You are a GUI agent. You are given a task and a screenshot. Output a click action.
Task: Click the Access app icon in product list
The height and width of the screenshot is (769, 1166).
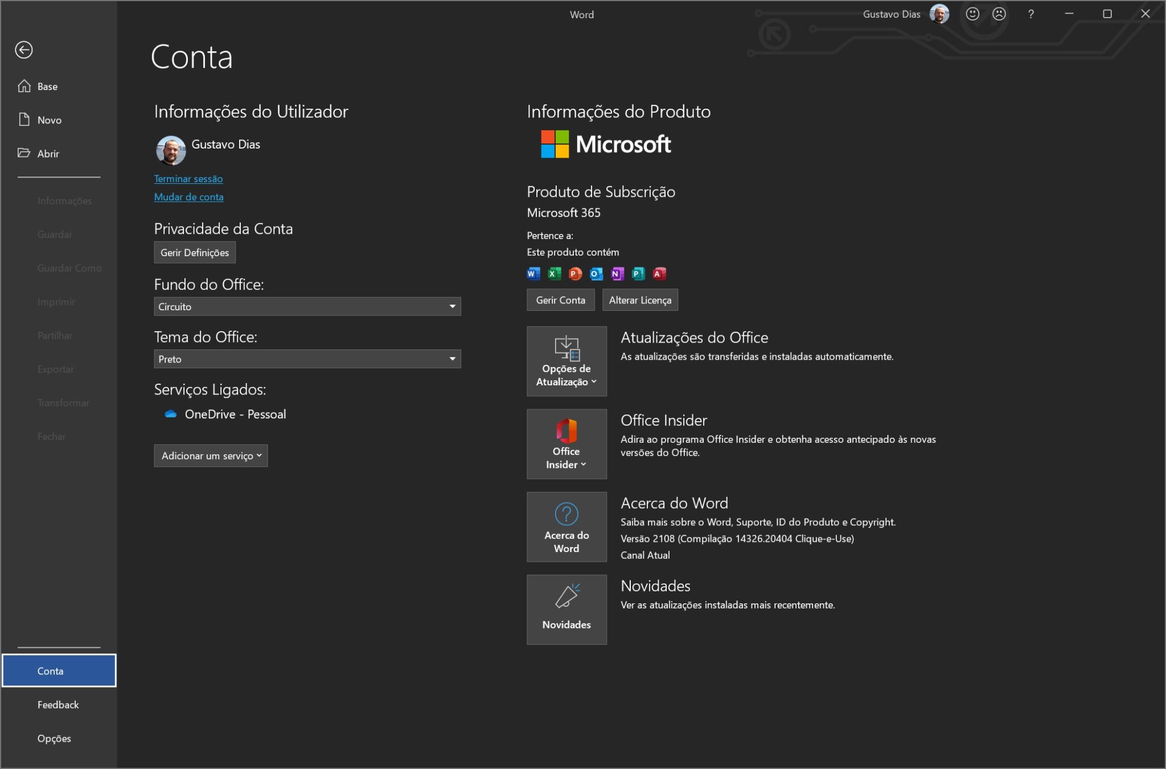(x=660, y=274)
